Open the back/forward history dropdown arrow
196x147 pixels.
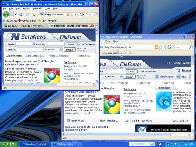click(15, 15)
